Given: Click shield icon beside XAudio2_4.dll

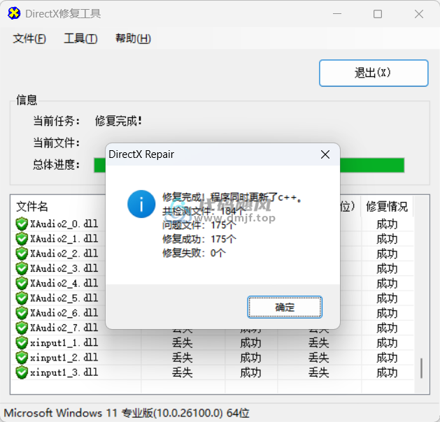Looking at the screenshot, I should (x=22, y=283).
